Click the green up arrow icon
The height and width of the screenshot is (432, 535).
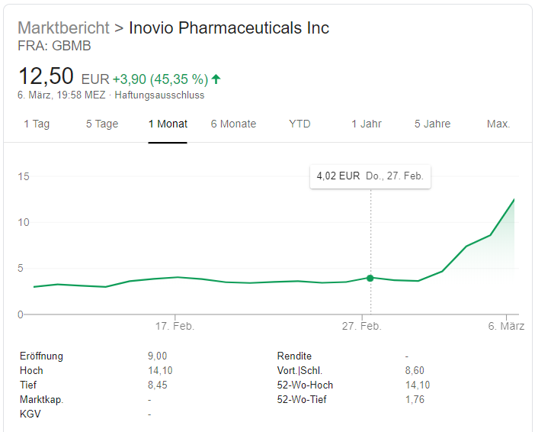216,79
